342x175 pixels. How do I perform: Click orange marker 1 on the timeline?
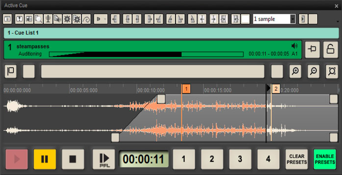pyautogui.click(x=186, y=89)
